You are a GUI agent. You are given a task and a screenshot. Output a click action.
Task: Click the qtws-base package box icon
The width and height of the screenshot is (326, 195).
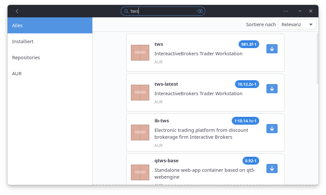click(x=140, y=172)
